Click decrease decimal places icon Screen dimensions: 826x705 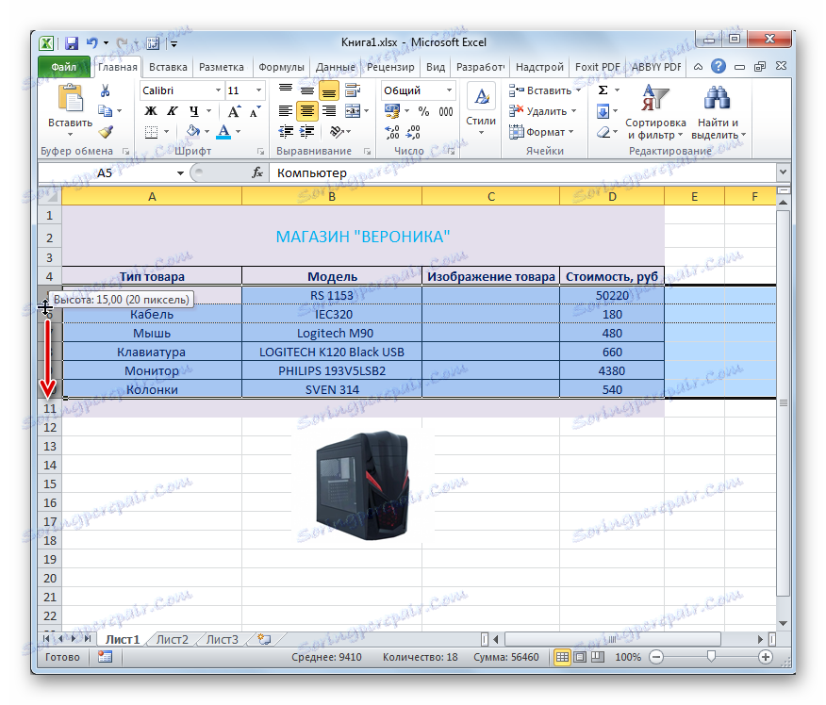413,132
